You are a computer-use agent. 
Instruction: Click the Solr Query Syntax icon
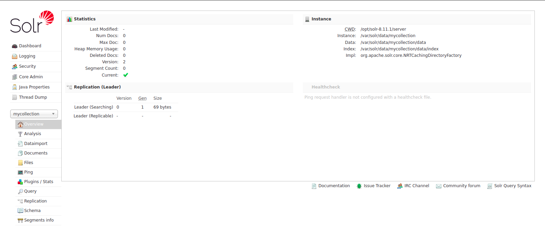tap(490, 186)
